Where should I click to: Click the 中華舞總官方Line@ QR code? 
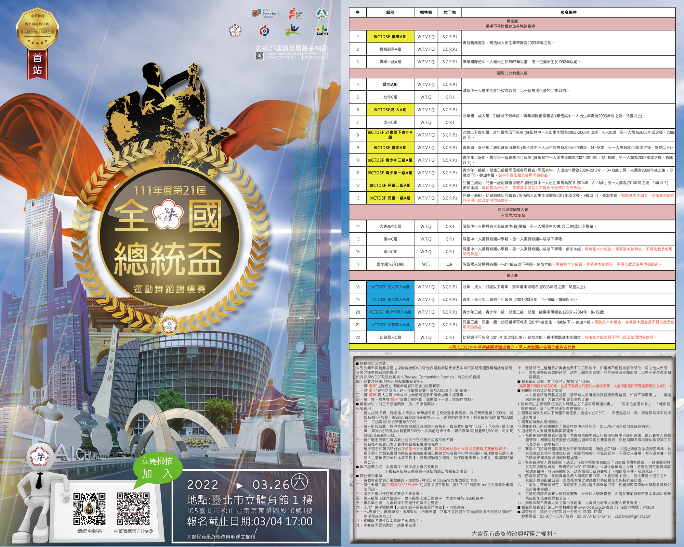click(x=133, y=509)
